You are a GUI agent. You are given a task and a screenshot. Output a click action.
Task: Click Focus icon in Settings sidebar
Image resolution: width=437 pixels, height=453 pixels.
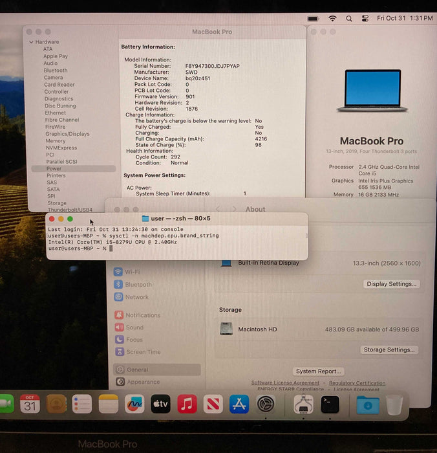120,339
